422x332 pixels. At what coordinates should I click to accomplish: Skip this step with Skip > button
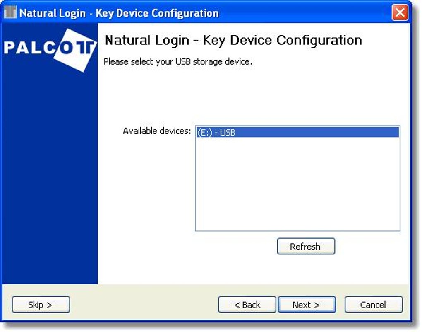pyautogui.click(x=41, y=305)
